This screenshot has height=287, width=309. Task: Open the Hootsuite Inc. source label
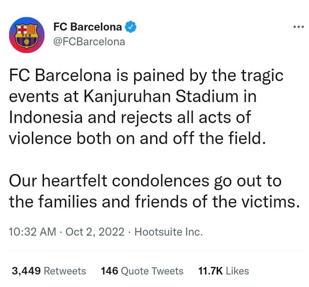point(168,232)
